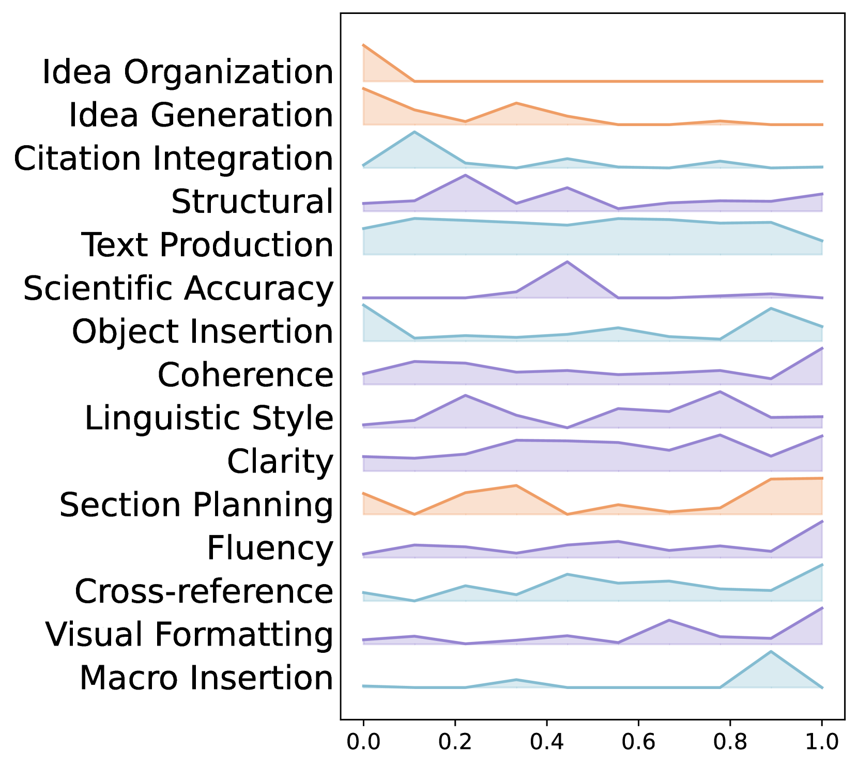Click the Macro Insertion label
Screen dimensions: 858x767
click(x=206, y=678)
